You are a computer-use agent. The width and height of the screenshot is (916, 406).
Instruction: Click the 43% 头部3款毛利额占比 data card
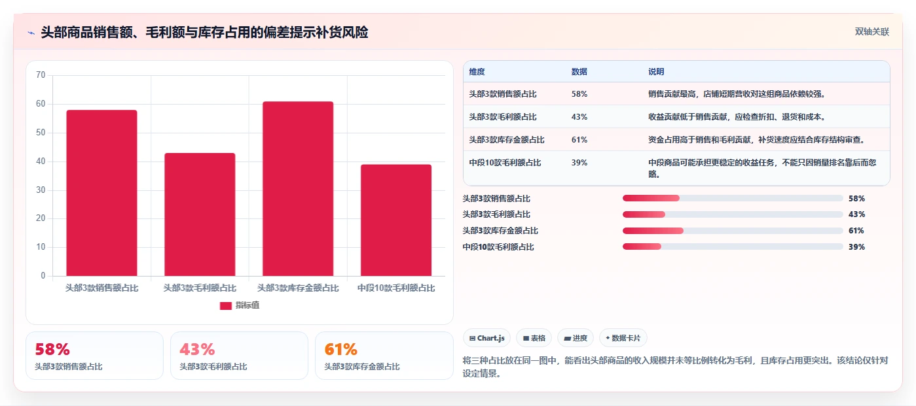(x=239, y=356)
